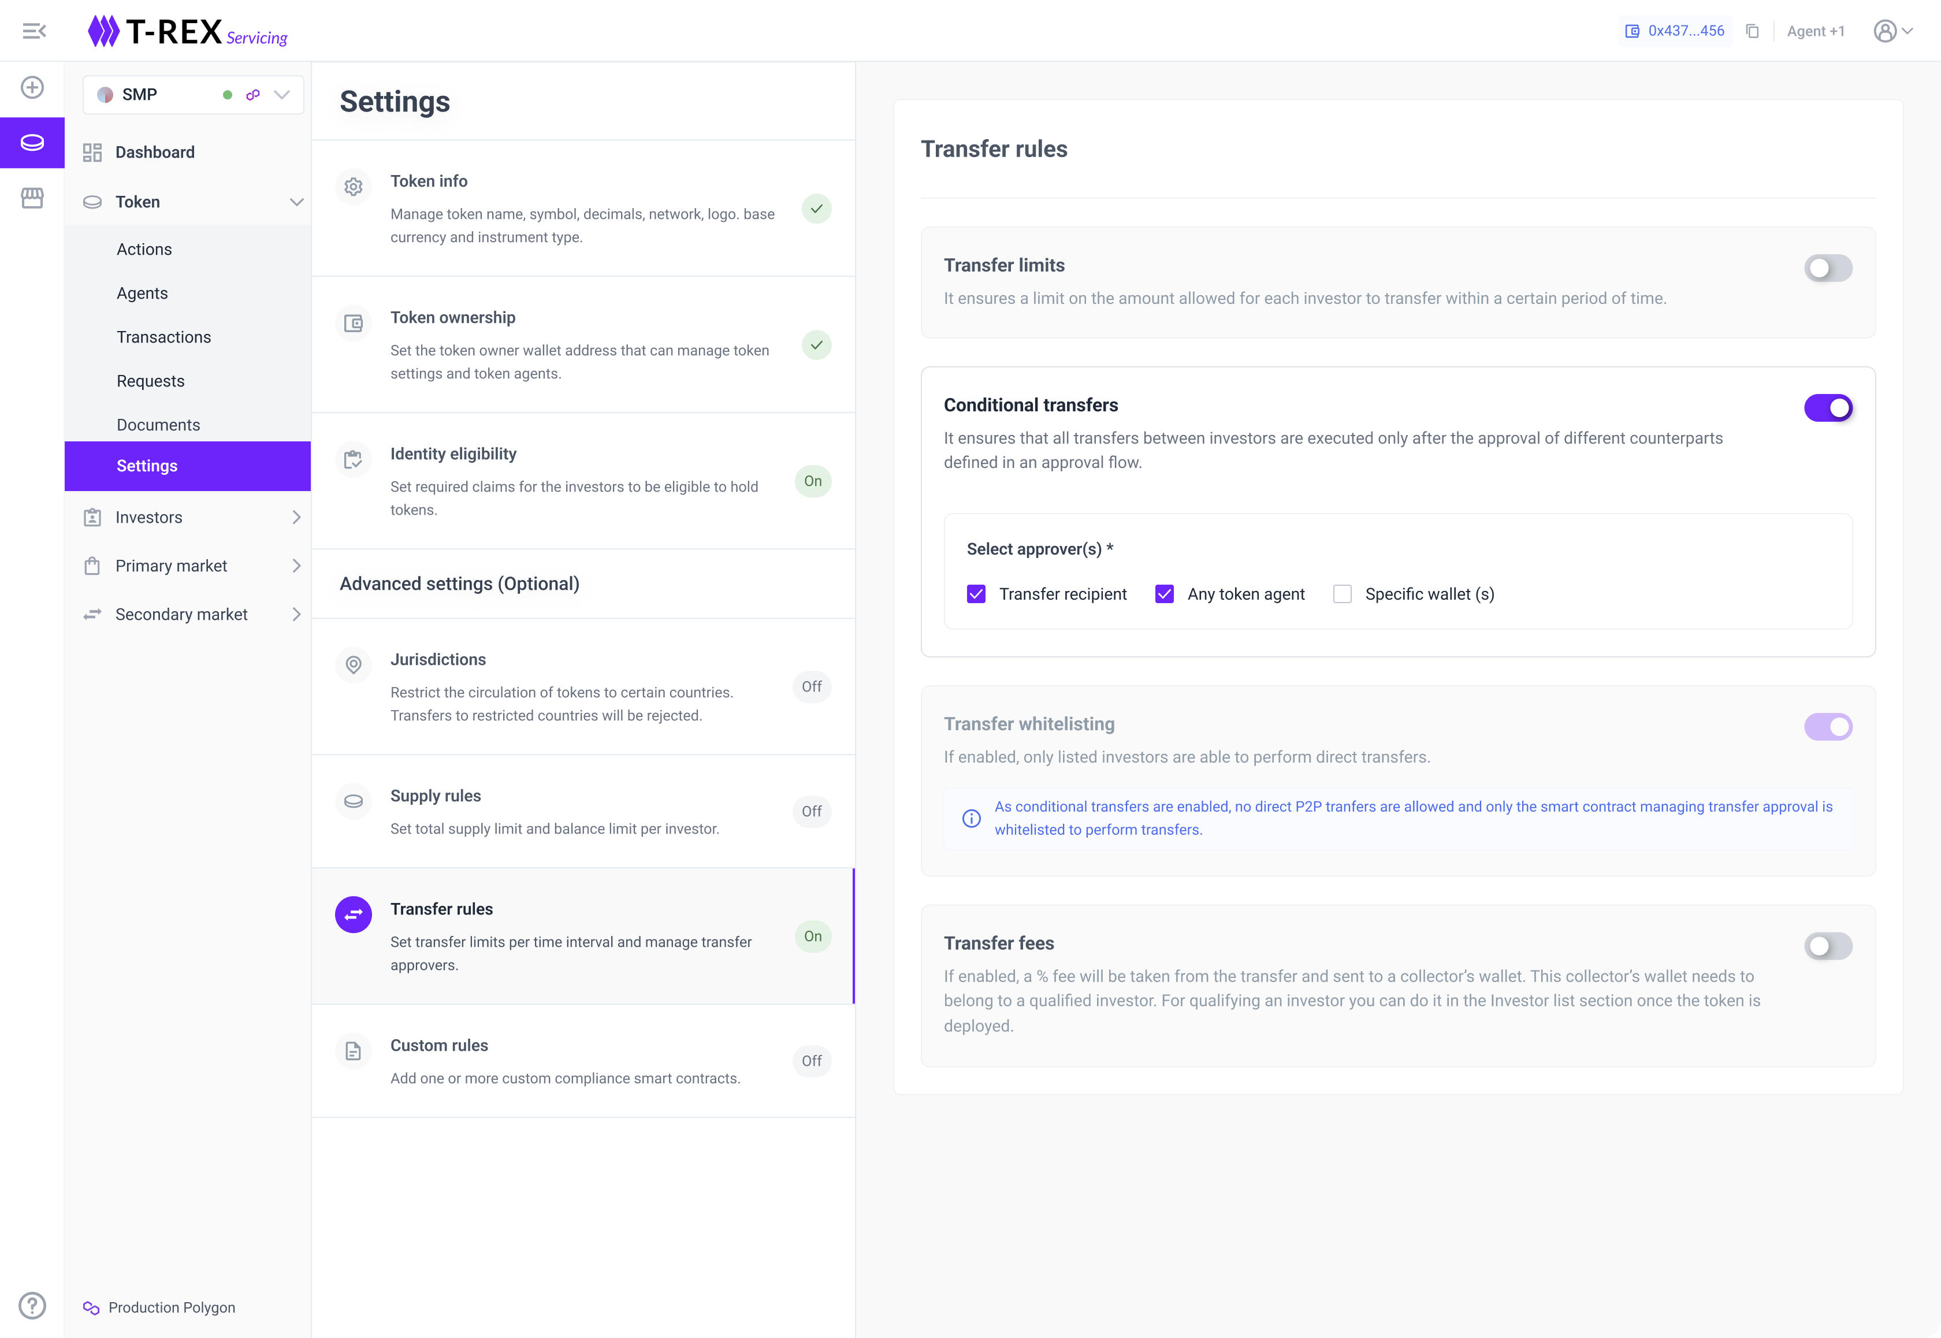Viewport: 1941px width, 1338px height.
Task: Click the Agent +1 role label
Action: pyautogui.click(x=1815, y=31)
